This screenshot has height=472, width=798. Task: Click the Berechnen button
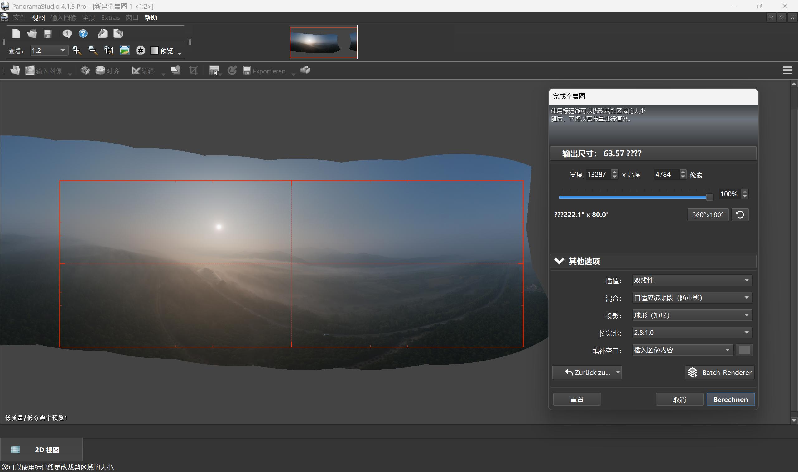(730, 399)
